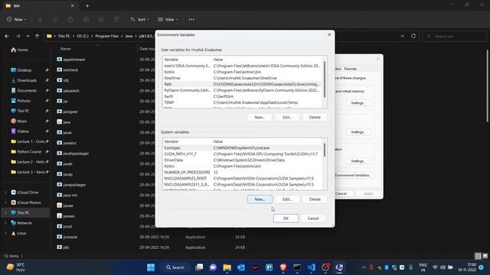Click Edit button under User variables
Image resolution: width=490 pixels, height=275 pixels.
287,117
